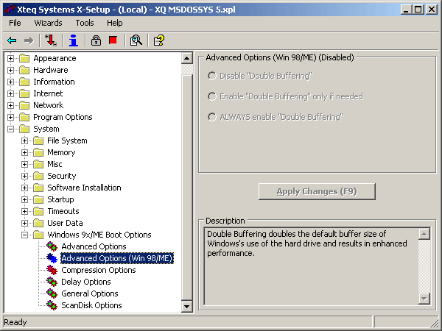Click tree scrollbar up arrow

(186, 59)
